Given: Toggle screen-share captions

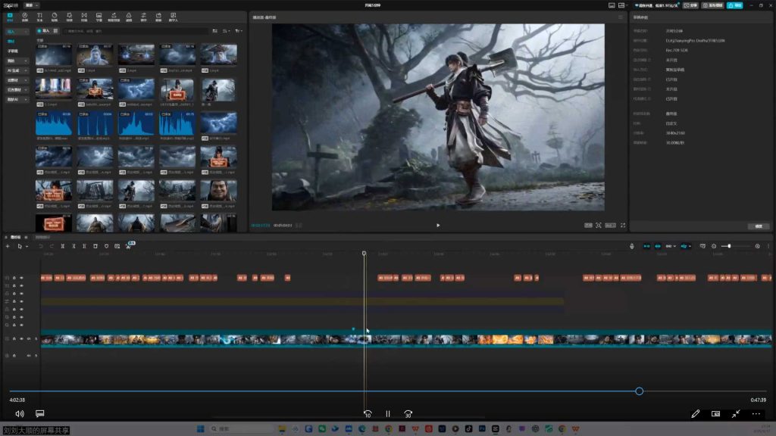Looking at the screenshot, I should [40, 413].
